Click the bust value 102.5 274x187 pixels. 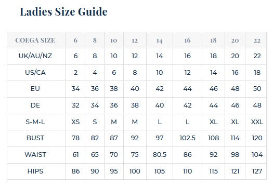tap(187, 138)
